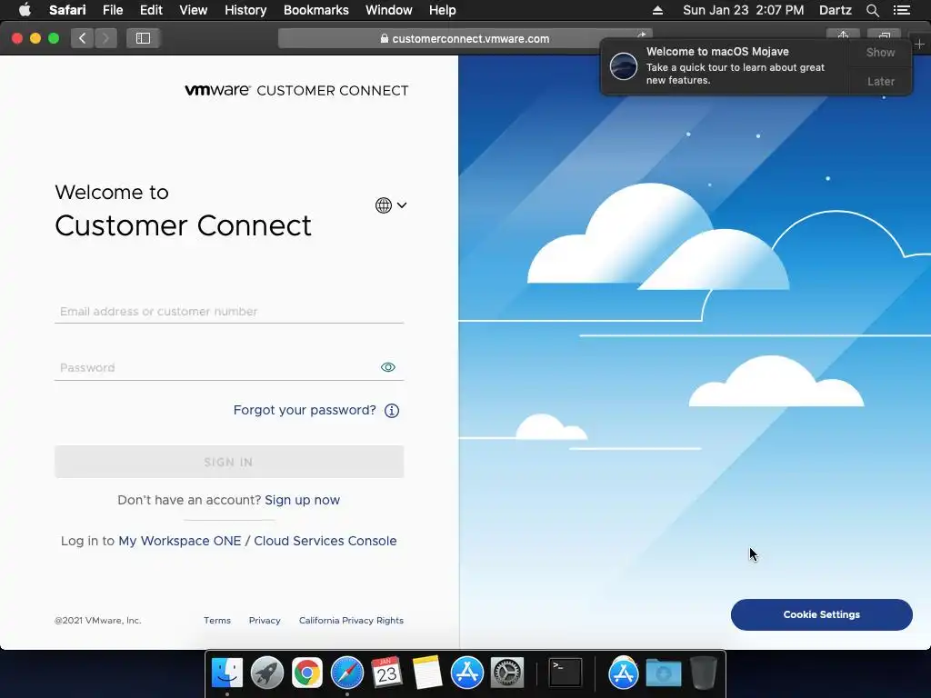Click Show on the Mojave notification
This screenshot has width=931, height=698.
click(x=880, y=52)
